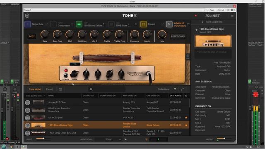
Task: Select the UR AC30 pure row
Action: pos(106,118)
